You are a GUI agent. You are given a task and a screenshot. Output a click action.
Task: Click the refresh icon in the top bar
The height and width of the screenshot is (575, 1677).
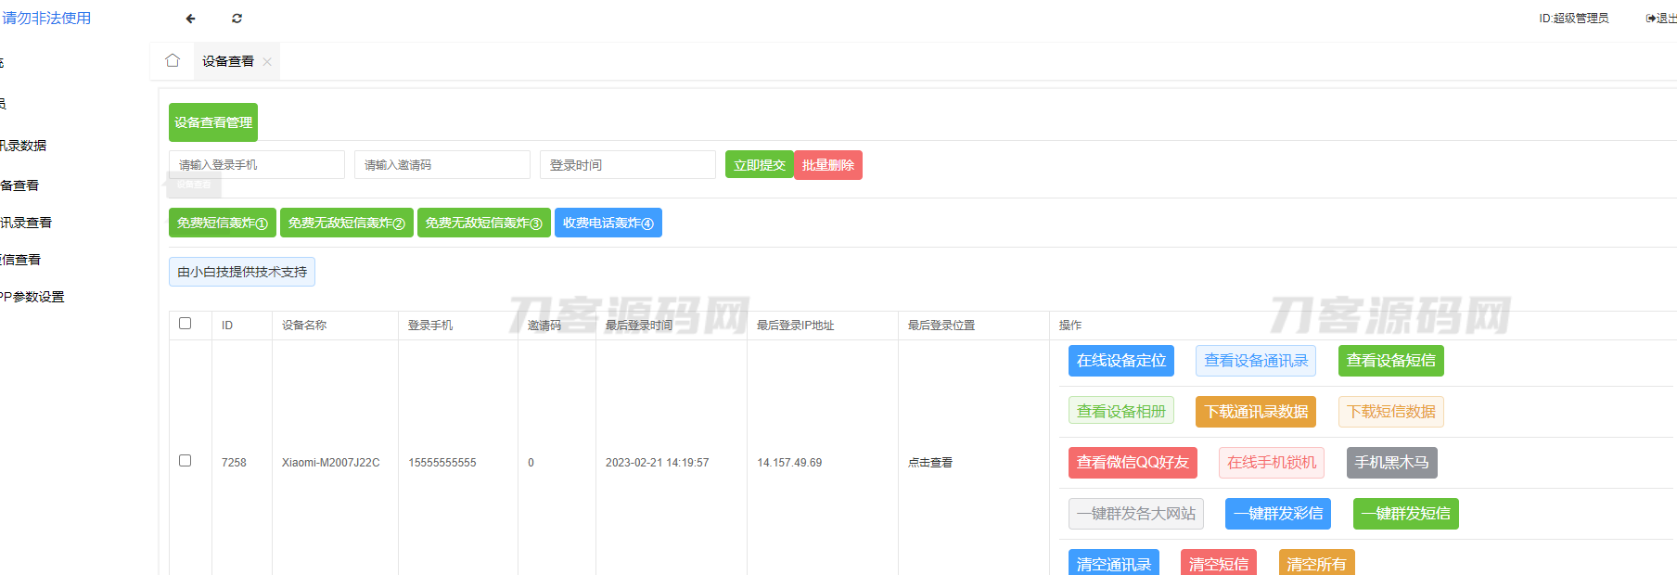pos(237,19)
